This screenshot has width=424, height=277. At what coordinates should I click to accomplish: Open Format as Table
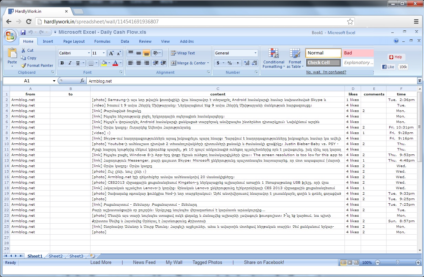(x=295, y=58)
